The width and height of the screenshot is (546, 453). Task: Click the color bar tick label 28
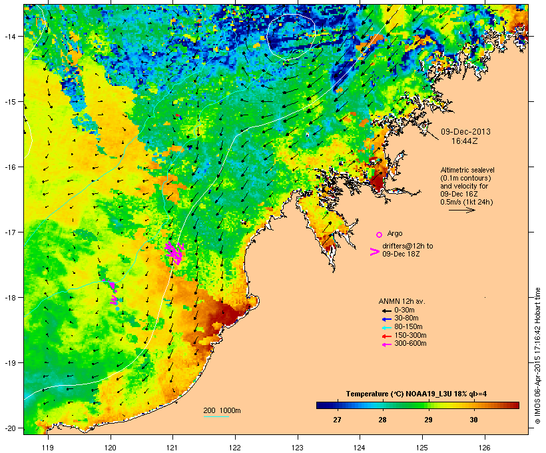tap(382, 420)
